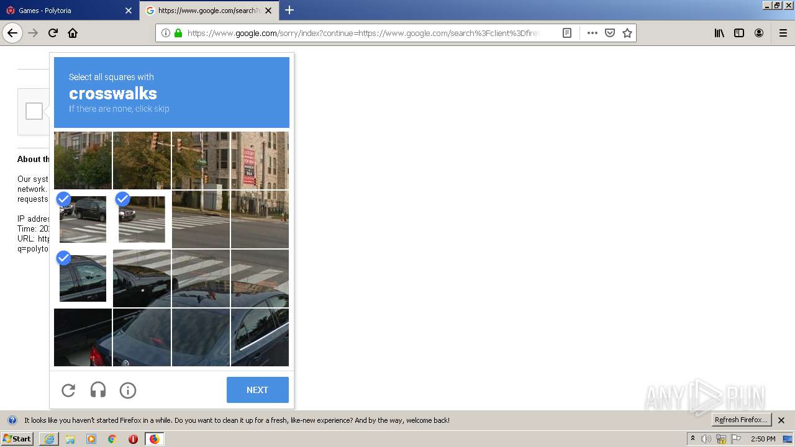Select bottom row tile with VW emblem

click(142, 337)
